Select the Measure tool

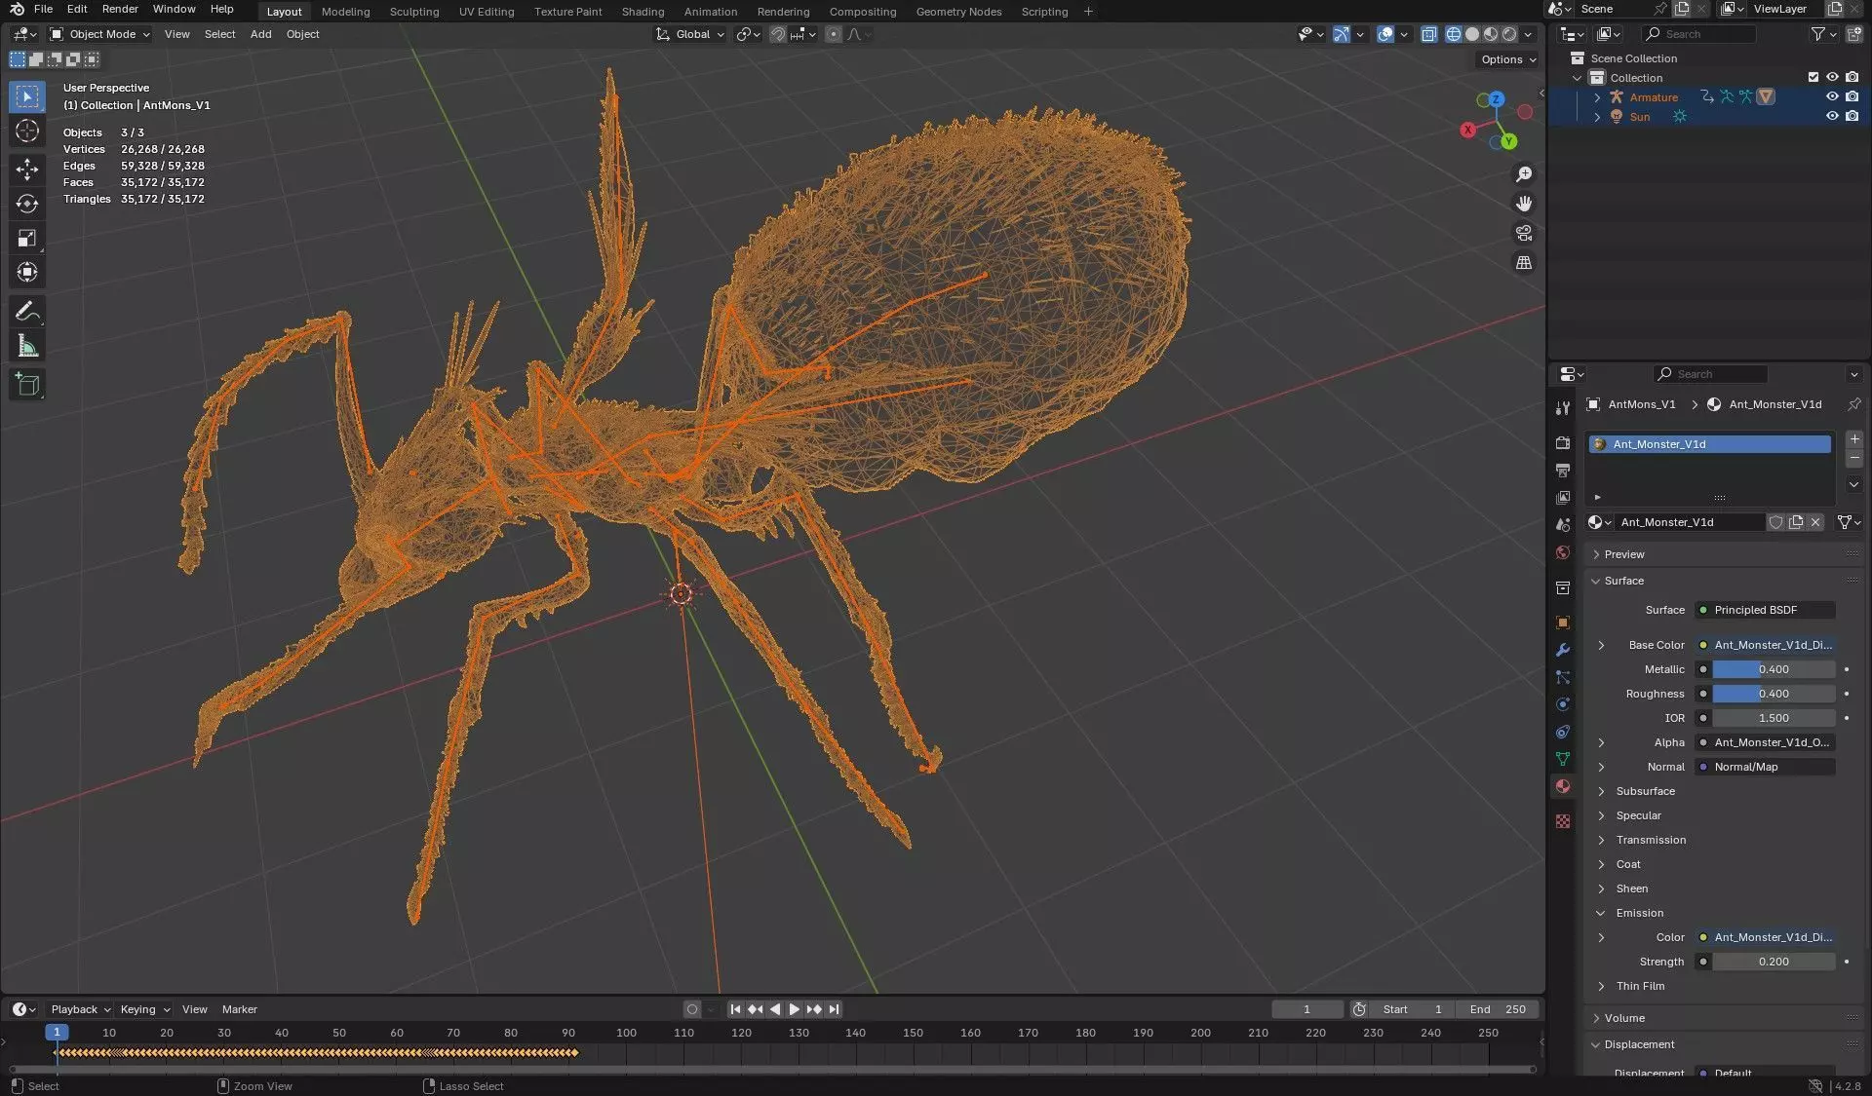pyautogui.click(x=27, y=346)
